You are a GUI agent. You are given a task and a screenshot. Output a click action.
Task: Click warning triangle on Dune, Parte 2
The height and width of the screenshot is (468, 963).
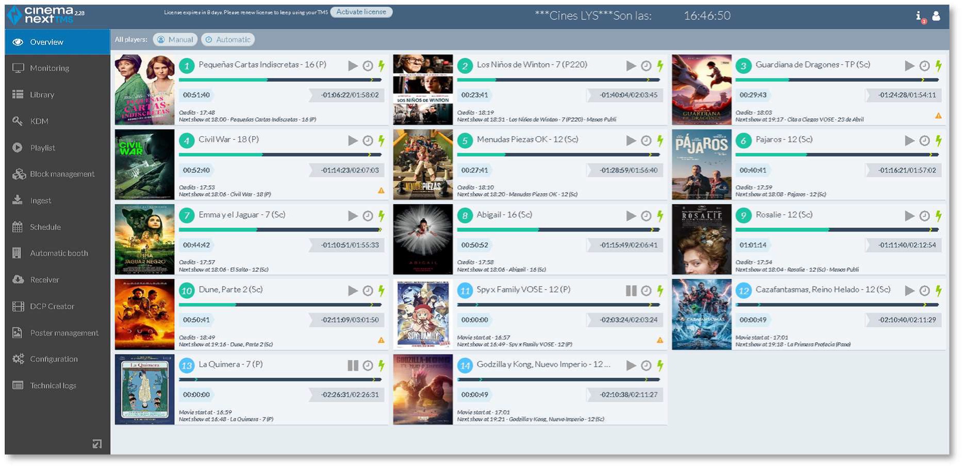381,340
